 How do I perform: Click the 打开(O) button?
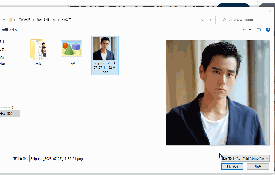point(232,166)
